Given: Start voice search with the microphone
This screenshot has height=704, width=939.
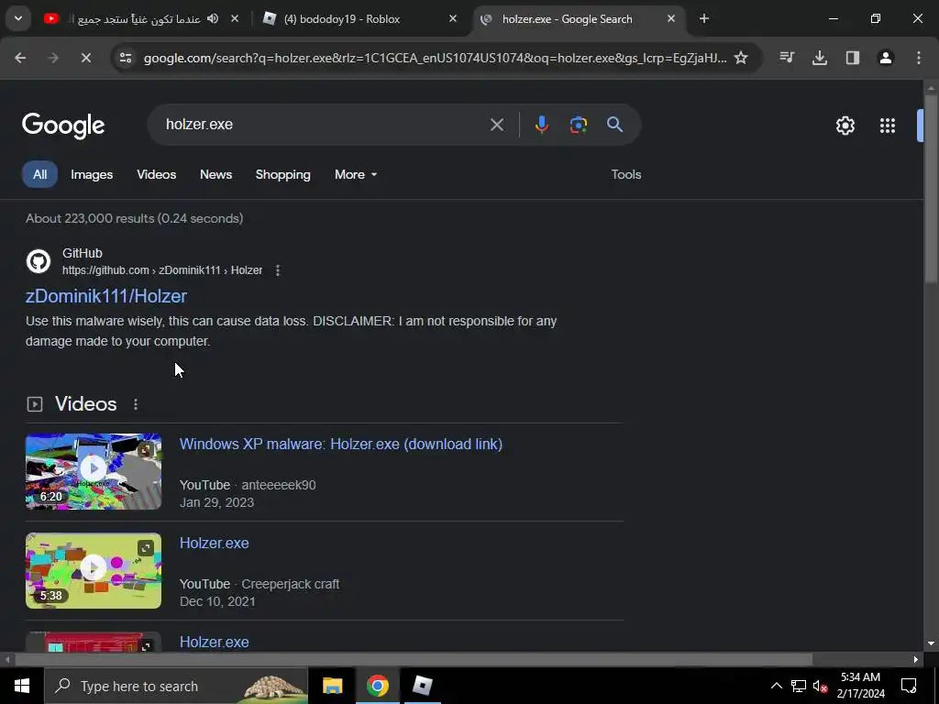Looking at the screenshot, I should tap(541, 125).
